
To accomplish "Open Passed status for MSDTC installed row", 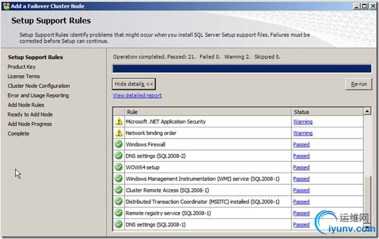I will (x=301, y=202).
